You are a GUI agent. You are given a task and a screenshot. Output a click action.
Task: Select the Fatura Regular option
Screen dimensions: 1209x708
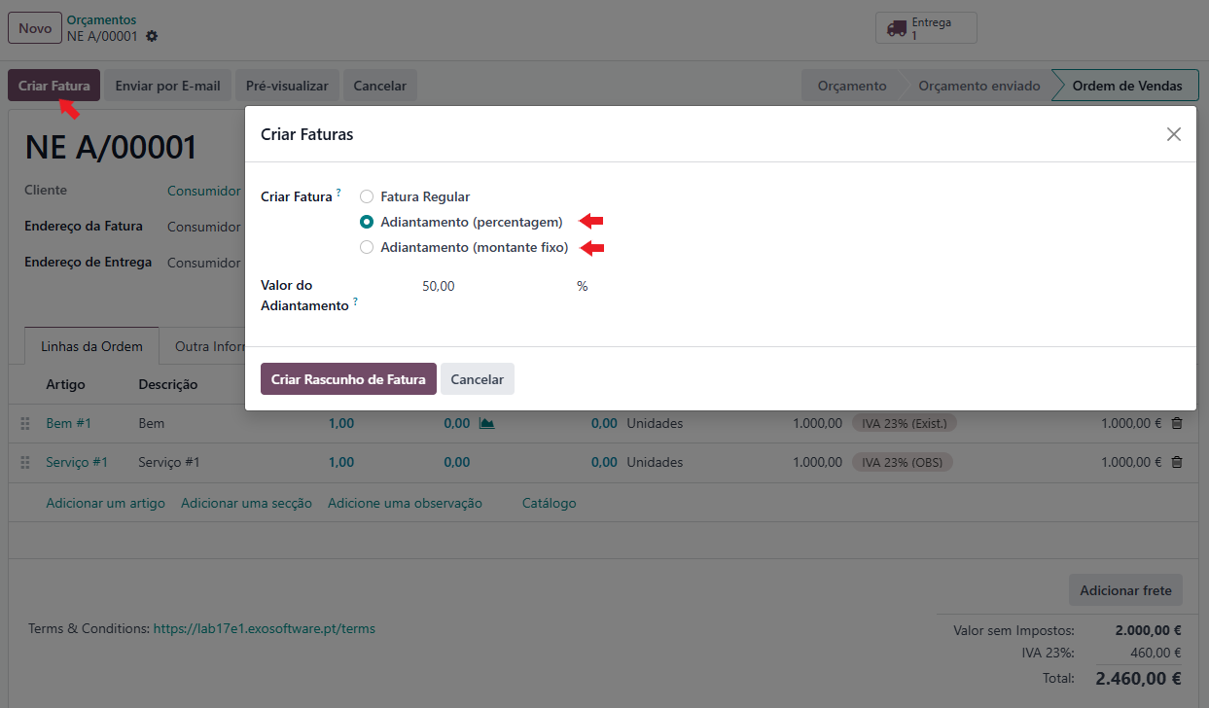[x=367, y=196]
